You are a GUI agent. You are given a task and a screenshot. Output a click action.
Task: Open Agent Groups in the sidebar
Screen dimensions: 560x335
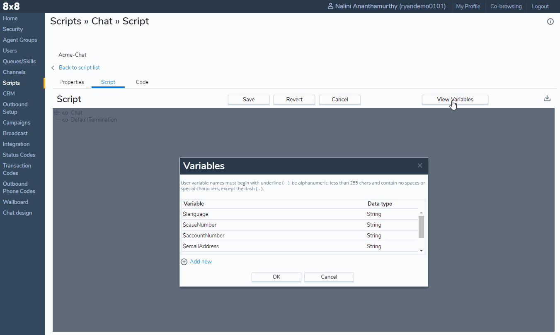click(20, 40)
